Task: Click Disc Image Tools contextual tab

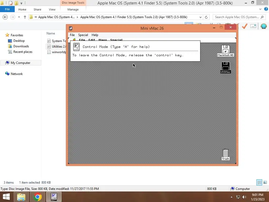Action: point(73,3)
